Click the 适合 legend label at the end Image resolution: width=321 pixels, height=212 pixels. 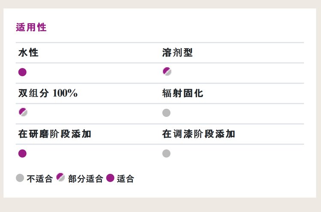click(x=125, y=179)
